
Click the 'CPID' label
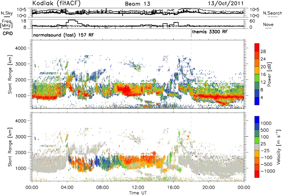pyautogui.click(x=8, y=33)
